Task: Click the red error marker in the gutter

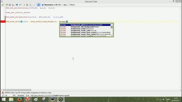Action: (x=3, y=22)
